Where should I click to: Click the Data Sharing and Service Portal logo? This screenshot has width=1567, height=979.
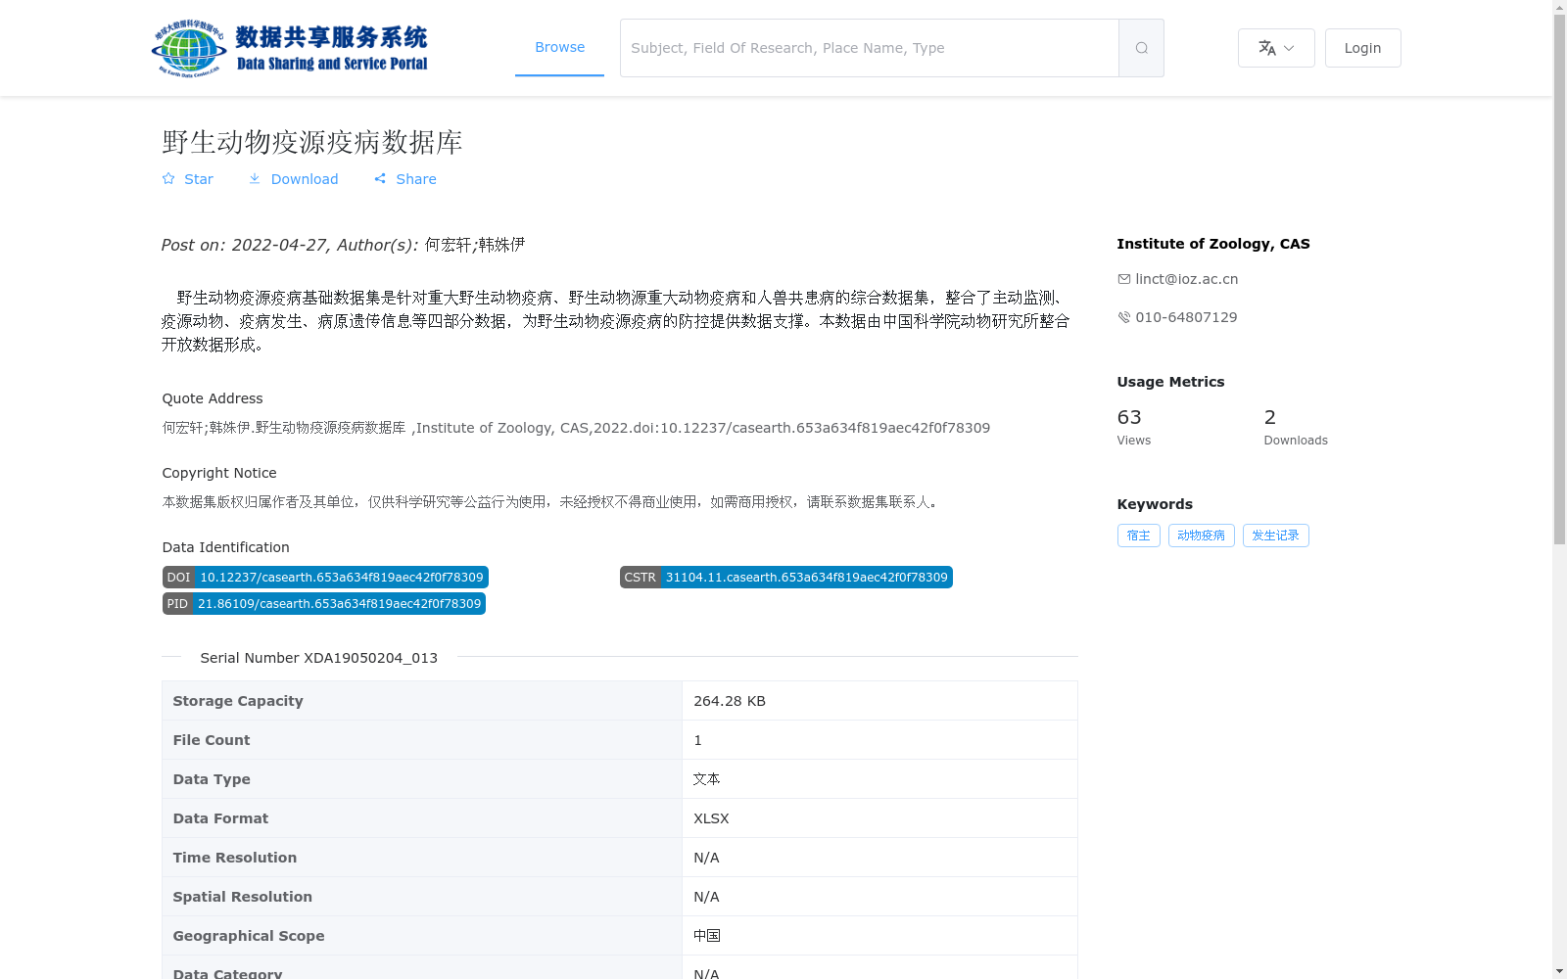pos(290,48)
